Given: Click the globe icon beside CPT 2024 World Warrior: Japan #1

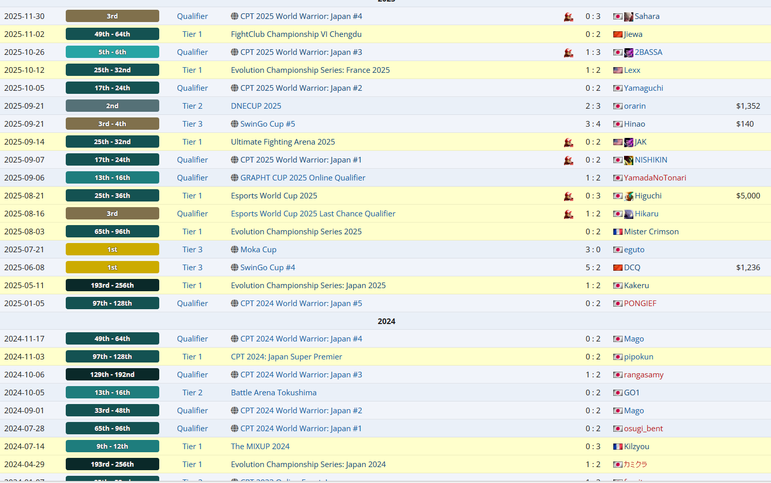Looking at the screenshot, I should (x=235, y=429).
